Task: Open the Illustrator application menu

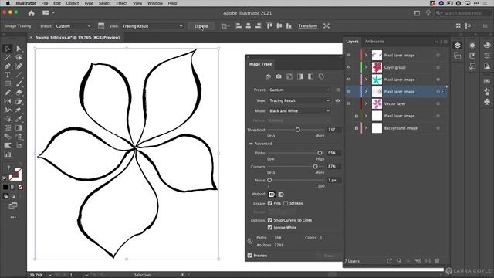Action: point(25,3)
